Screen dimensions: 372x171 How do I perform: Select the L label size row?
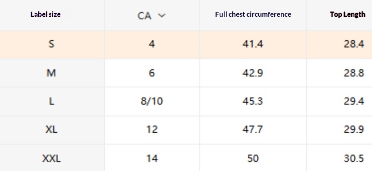coord(51,101)
